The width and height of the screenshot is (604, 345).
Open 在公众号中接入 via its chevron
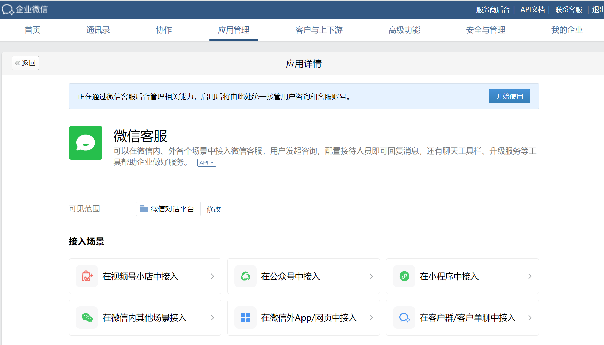coord(371,276)
